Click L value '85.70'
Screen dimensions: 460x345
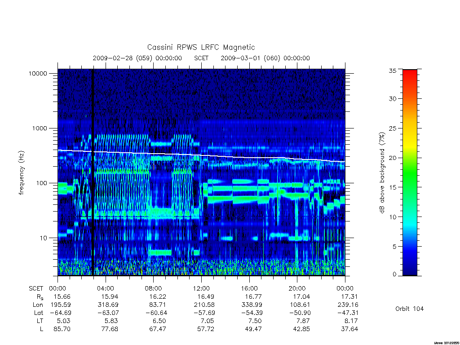coord(62,329)
